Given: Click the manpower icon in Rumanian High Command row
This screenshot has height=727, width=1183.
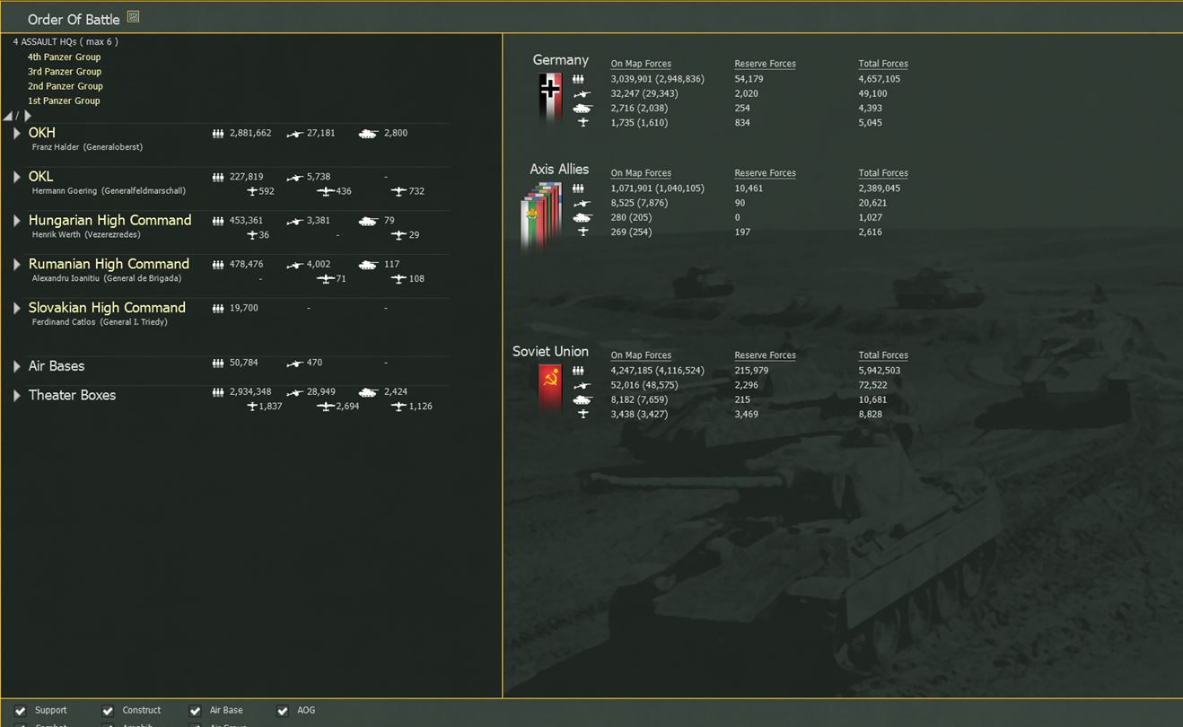Looking at the screenshot, I should (x=218, y=265).
